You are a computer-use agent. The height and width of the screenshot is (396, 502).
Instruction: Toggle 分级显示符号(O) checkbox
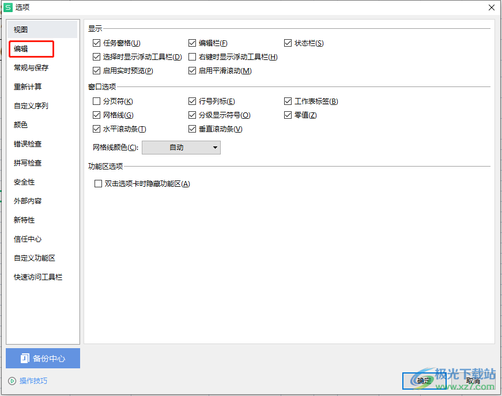(x=192, y=115)
